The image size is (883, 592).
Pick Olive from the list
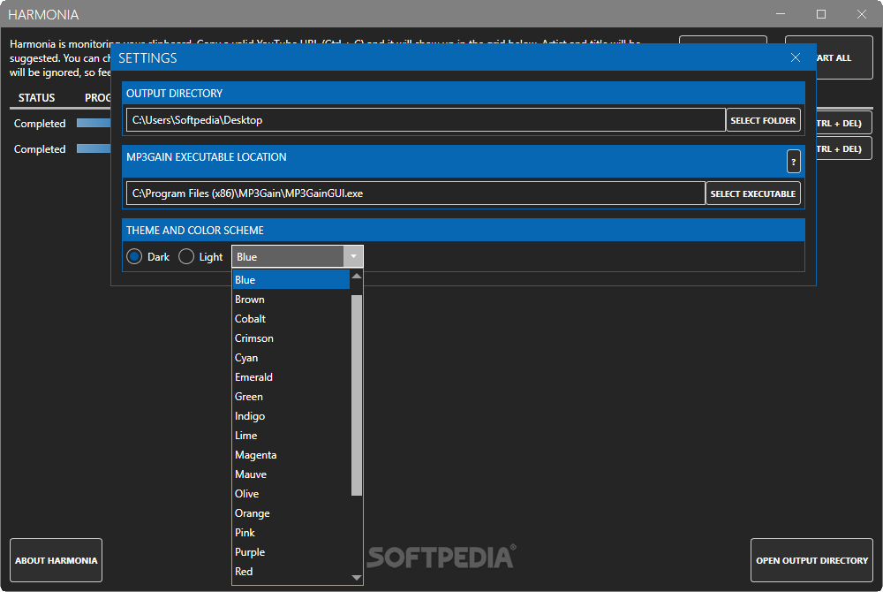coord(291,493)
